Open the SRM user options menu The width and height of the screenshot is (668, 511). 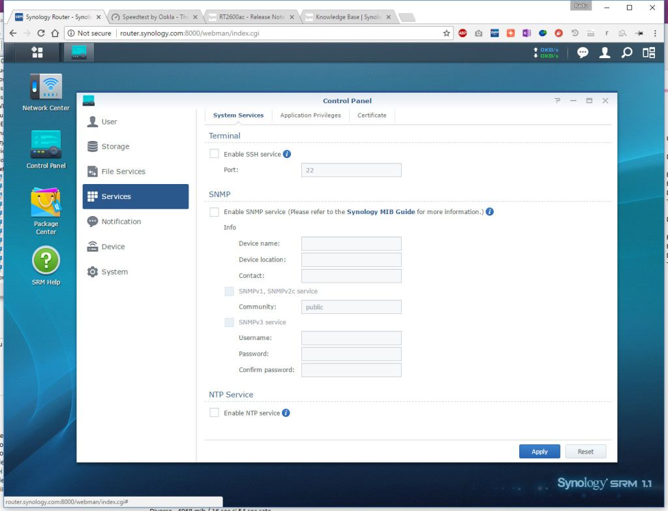pyautogui.click(x=605, y=52)
